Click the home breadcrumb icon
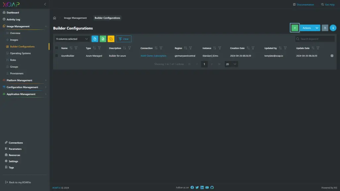Viewport: 340px width, 191px height. [54, 18]
